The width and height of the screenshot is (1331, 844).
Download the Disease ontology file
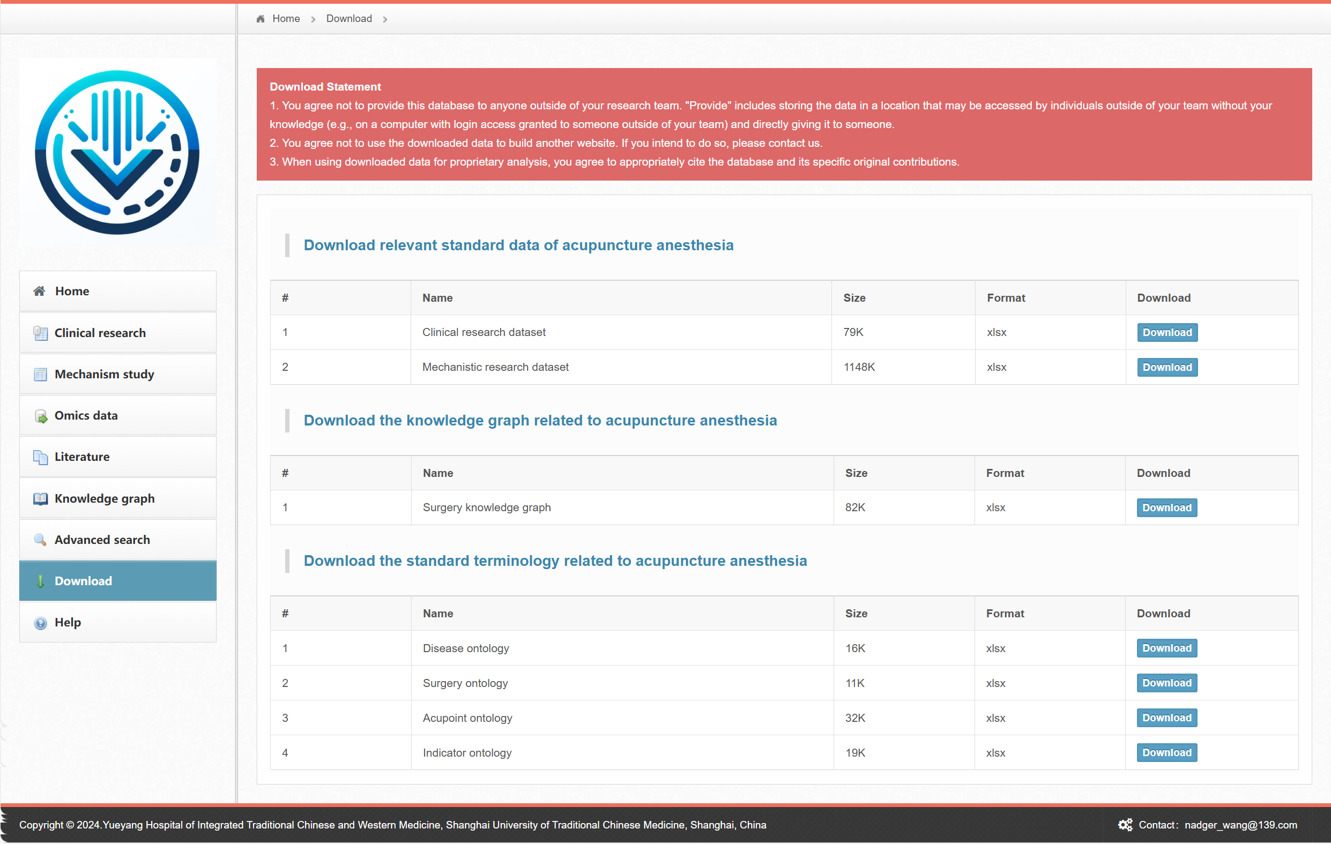tap(1166, 648)
